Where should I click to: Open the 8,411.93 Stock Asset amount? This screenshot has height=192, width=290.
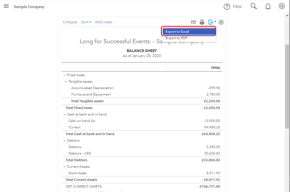(x=213, y=173)
